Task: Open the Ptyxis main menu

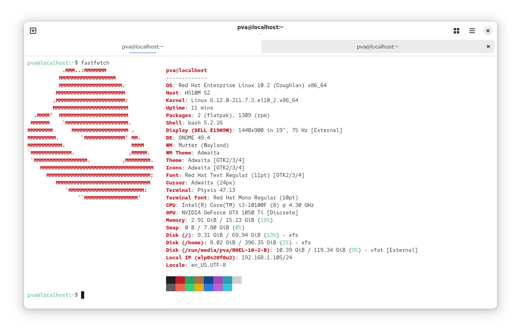Action: 472,31
